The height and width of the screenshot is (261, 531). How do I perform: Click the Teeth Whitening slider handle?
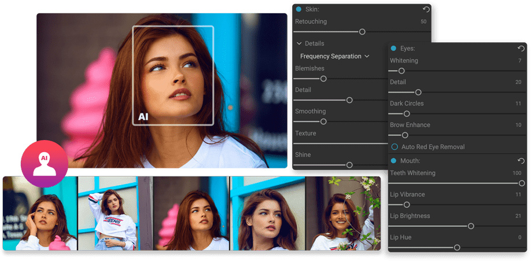522,183
